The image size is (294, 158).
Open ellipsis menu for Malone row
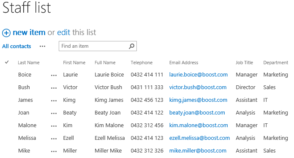pyautogui.click(x=54, y=126)
